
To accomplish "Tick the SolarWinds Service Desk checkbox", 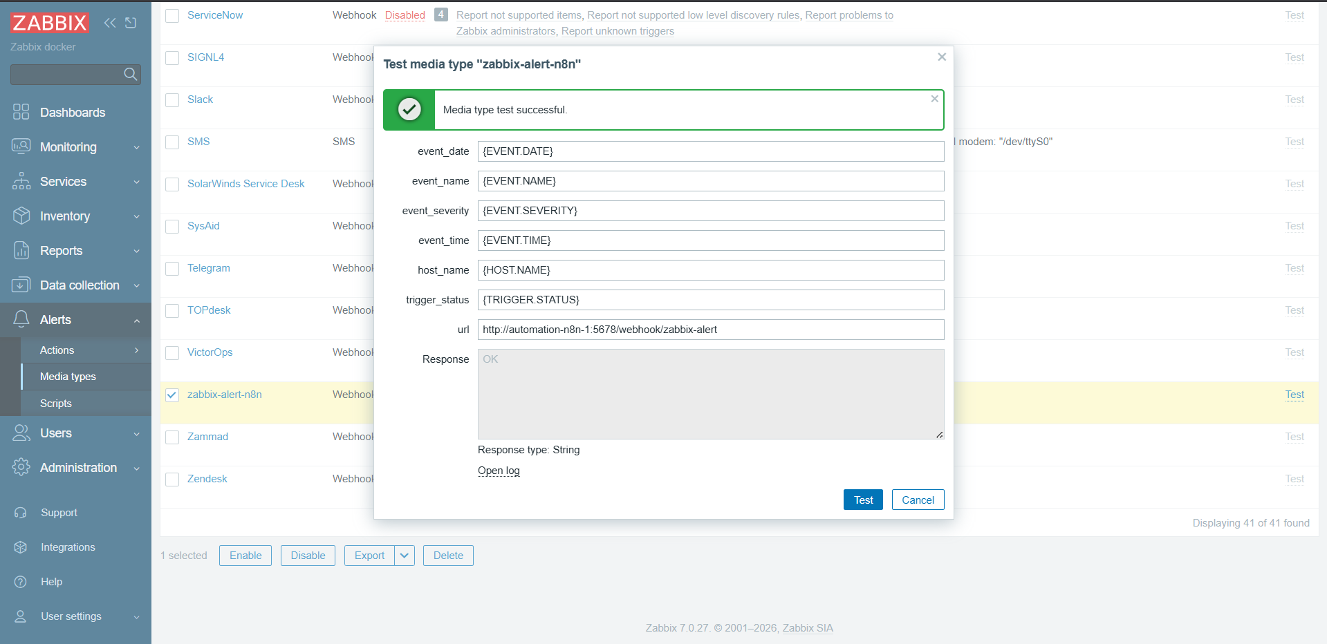I will click(x=172, y=184).
